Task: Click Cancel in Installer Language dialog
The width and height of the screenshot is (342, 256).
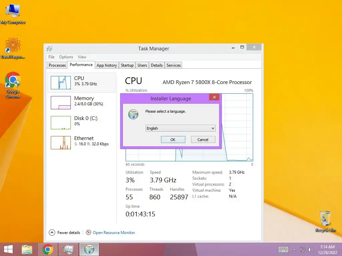Action: pos(203,140)
